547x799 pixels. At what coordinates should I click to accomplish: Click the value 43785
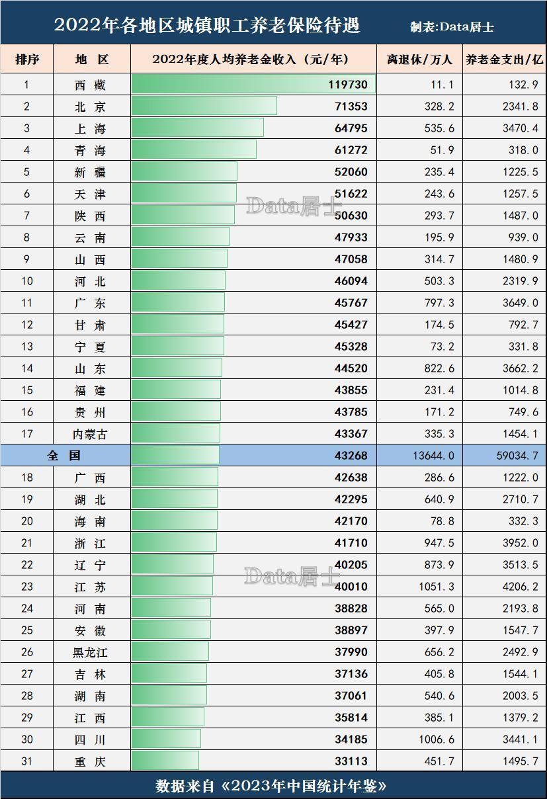click(351, 412)
